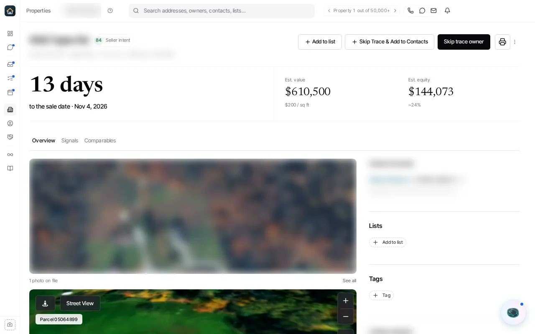
Task: Open the dashboard grid icon in sidebar
Action: tap(10, 33)
